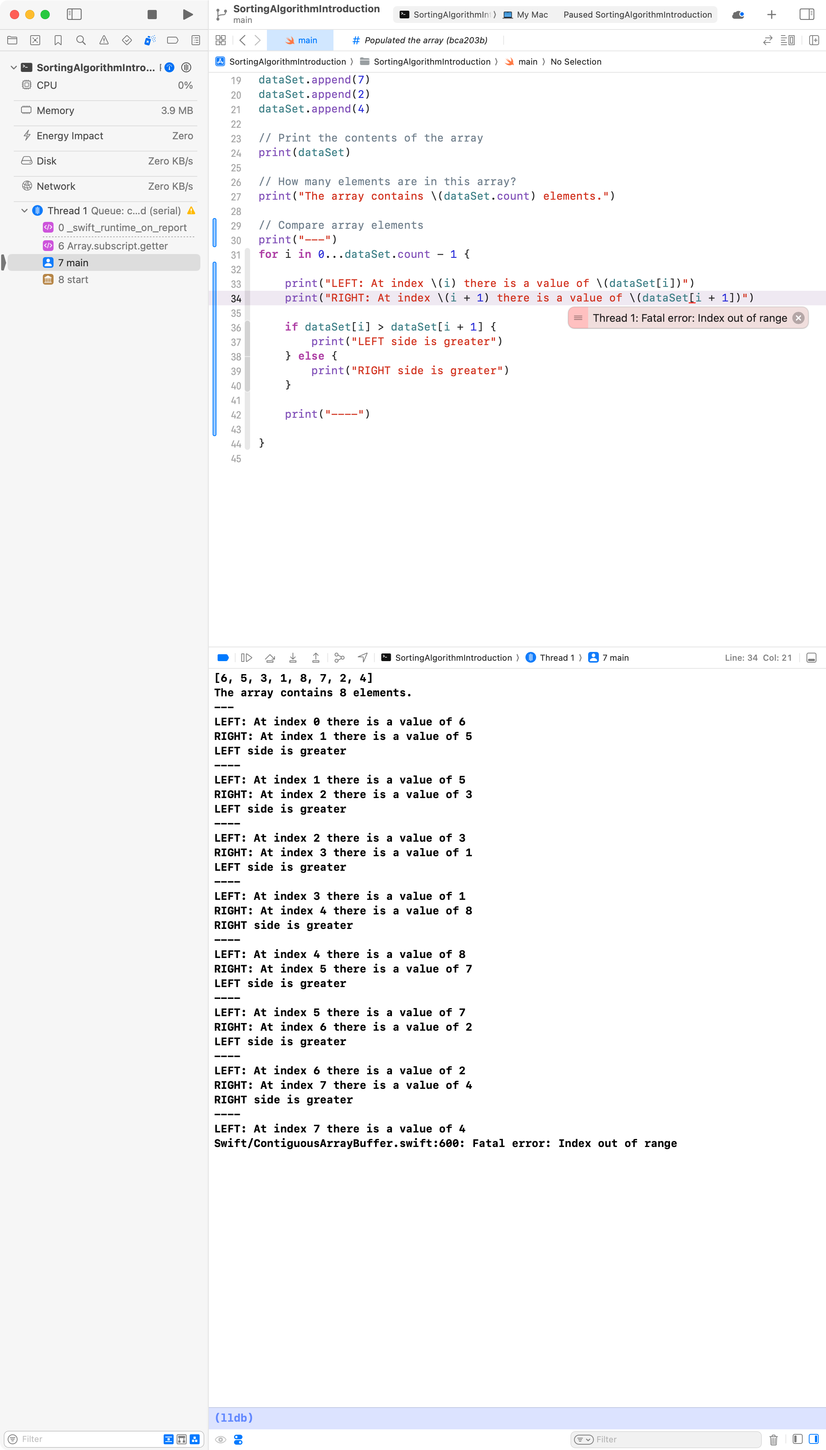This screenshot has width=826, height=1450.
Task: Click the Debug Memory Graph icon
Action: coord(339,657)
